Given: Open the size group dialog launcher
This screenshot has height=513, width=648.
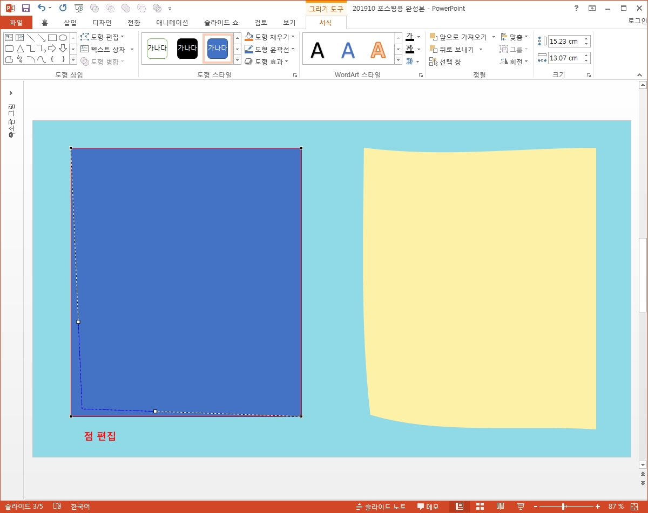Looking at the screenshot, I should coord(589,76).
